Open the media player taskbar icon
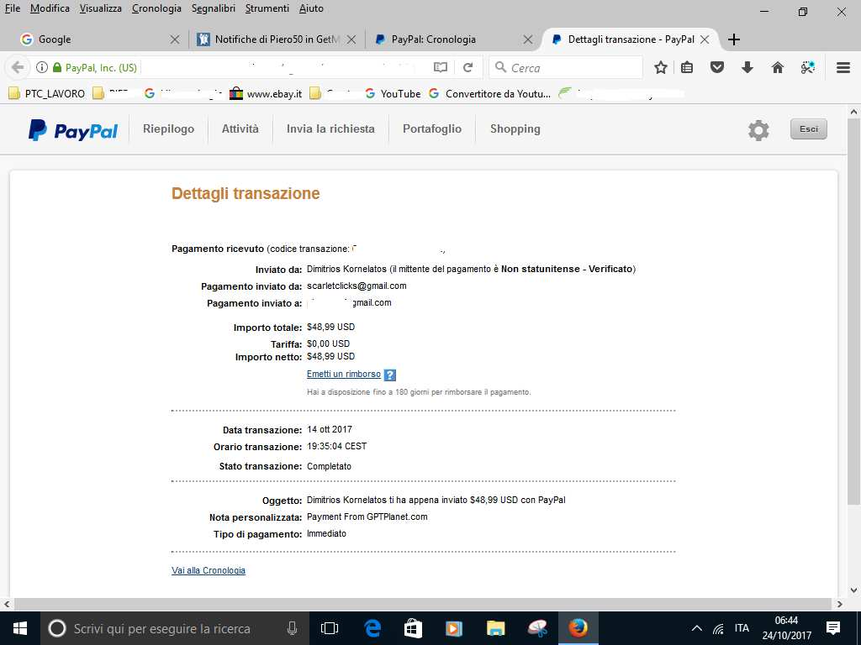 pyautogui.click(x=454, y=628)
